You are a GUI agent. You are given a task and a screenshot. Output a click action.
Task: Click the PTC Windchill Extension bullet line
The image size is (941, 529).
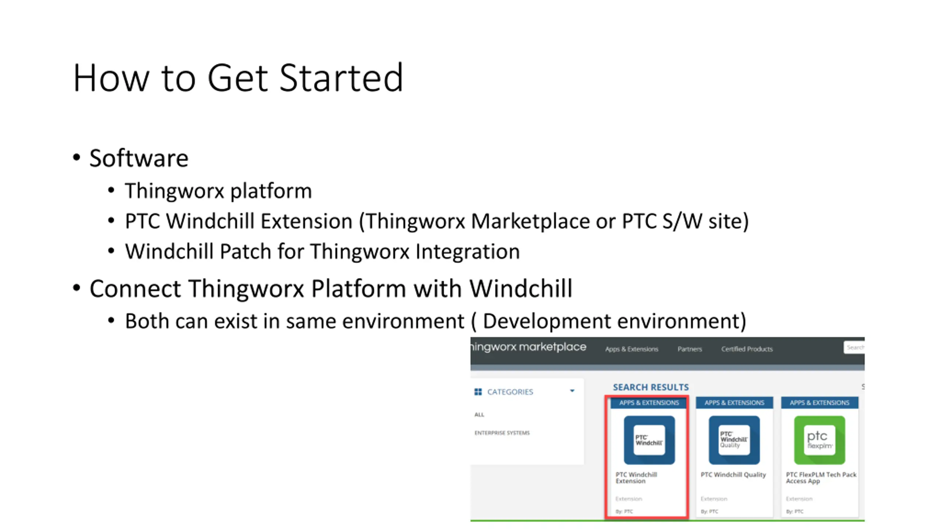(x=437, y=221)
